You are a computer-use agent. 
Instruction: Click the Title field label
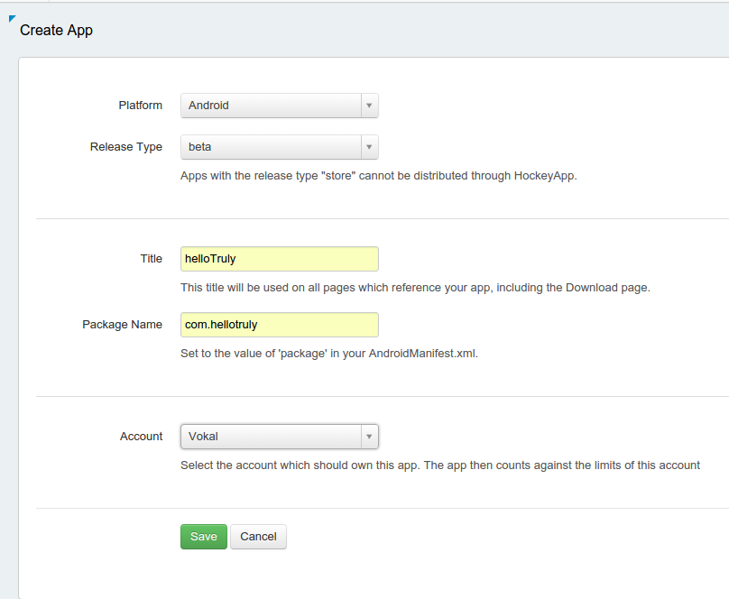(151, 259)
